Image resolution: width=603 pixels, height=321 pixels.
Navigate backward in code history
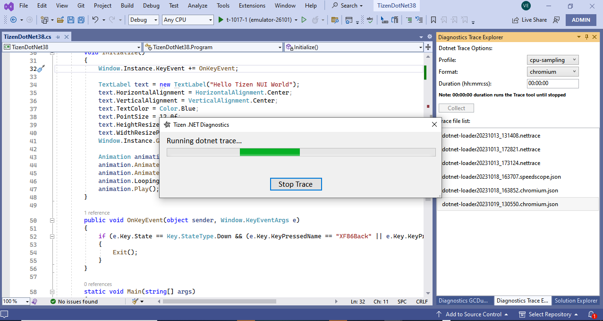pos(14,20)
